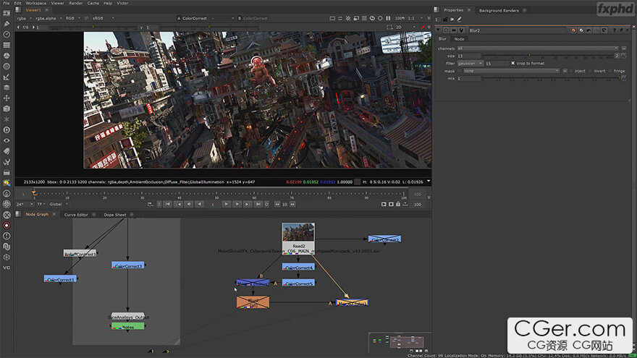Image resolution: width=637 pixels, height=358 pixels.
Task: Select the Node tab in Blur2 properties
Action: tap(459, 39)
